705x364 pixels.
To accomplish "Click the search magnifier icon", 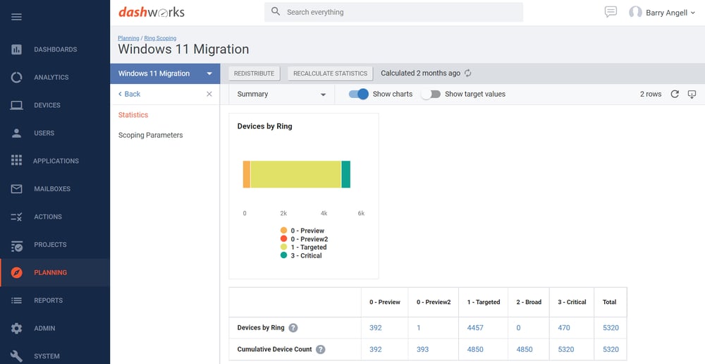I will [276, 12].
